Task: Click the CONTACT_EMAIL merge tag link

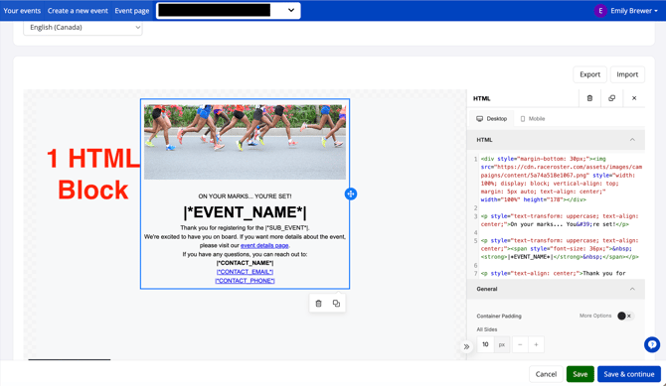Action: (246, 272)
